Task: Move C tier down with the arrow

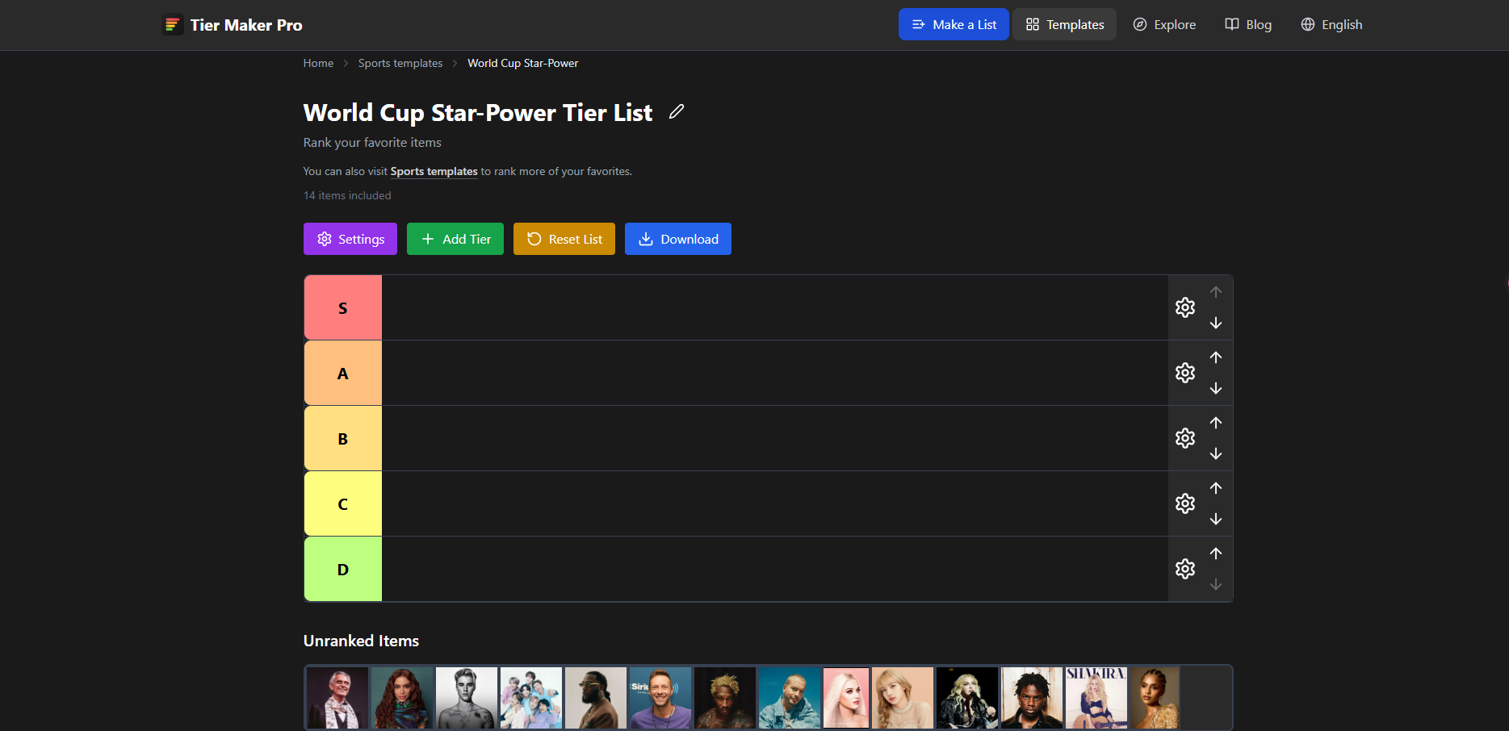Action: tap(1216, 519)
